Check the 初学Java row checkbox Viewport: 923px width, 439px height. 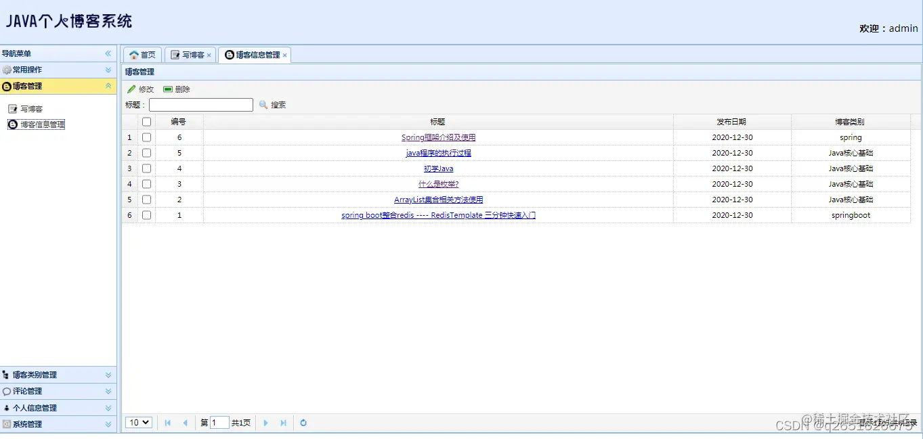(146, 168)
